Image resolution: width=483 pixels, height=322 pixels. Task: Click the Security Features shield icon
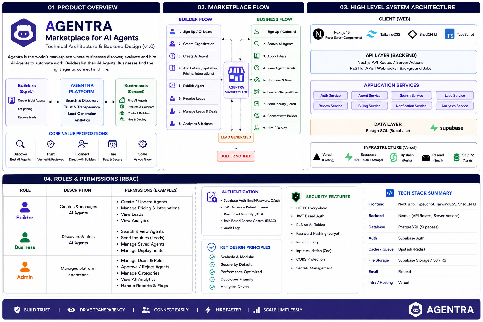296,197
